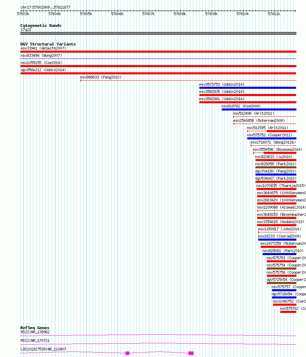Open esv988833 (Pang2010) variant entry
306x357 pixels.
[x=101, y=77]
